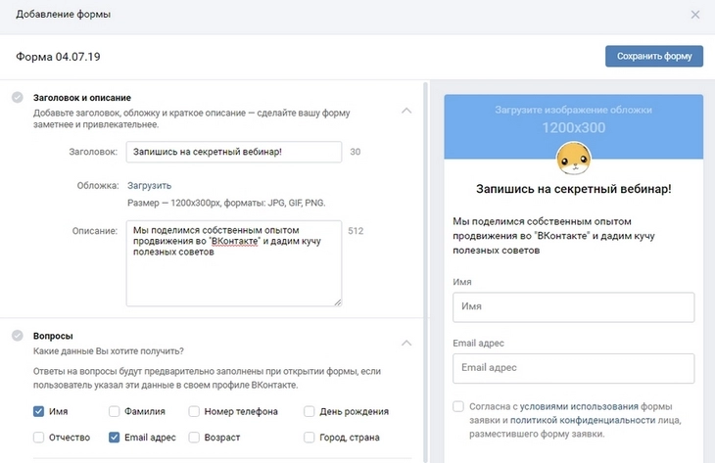The width and height of the screenshot is (715, 463).
Task: Click the blue cover placeholder '1200x300'
Action: [574, 126]
